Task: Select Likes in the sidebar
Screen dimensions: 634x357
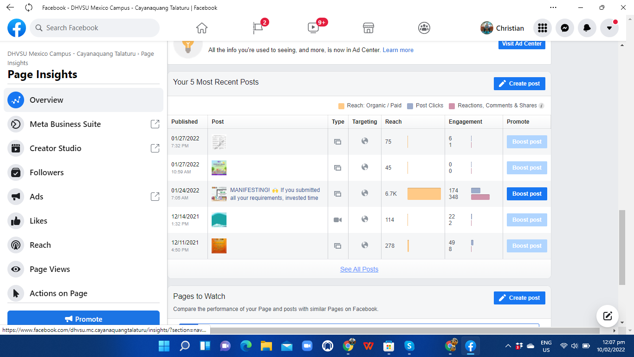Action: coord(84,221)
